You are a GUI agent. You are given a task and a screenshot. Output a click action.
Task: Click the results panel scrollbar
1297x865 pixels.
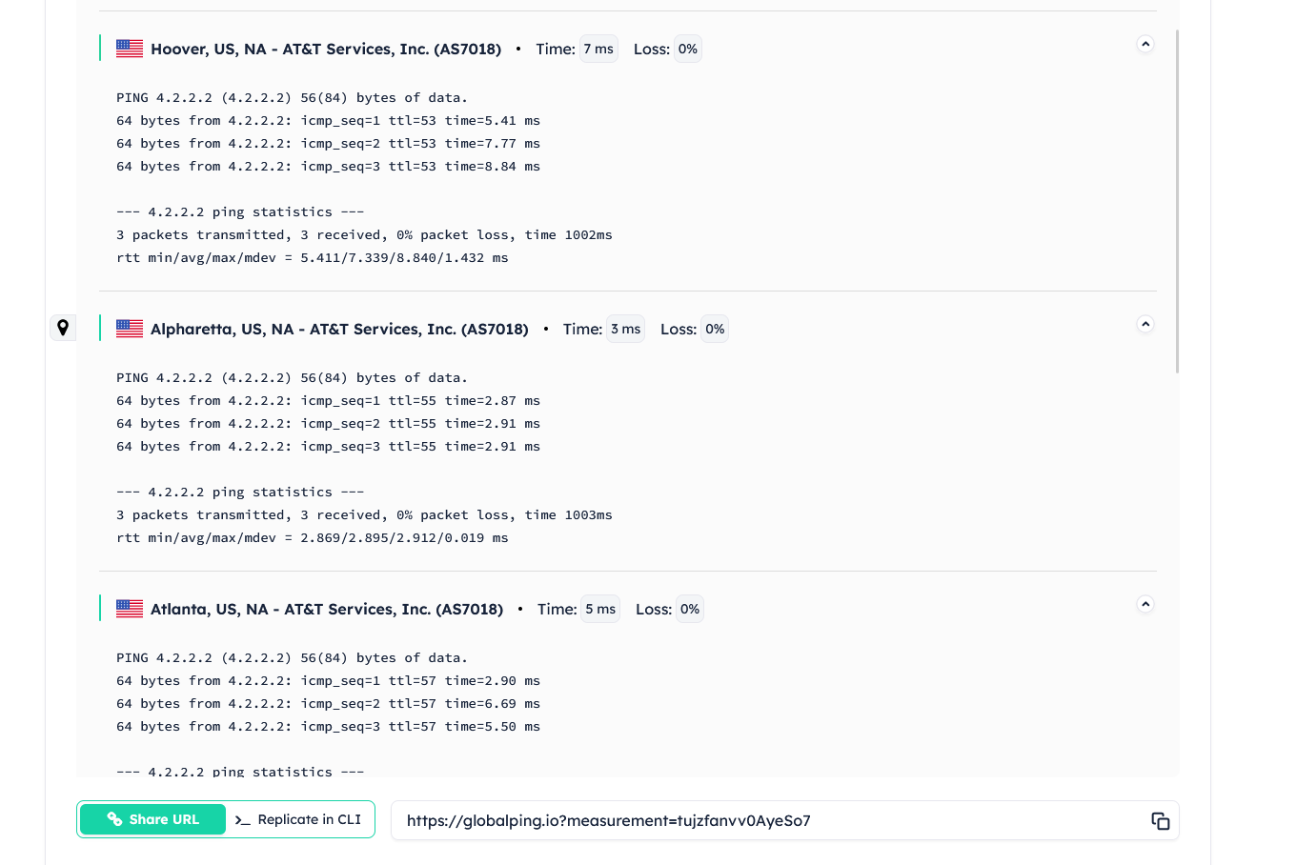point(1178,201)
